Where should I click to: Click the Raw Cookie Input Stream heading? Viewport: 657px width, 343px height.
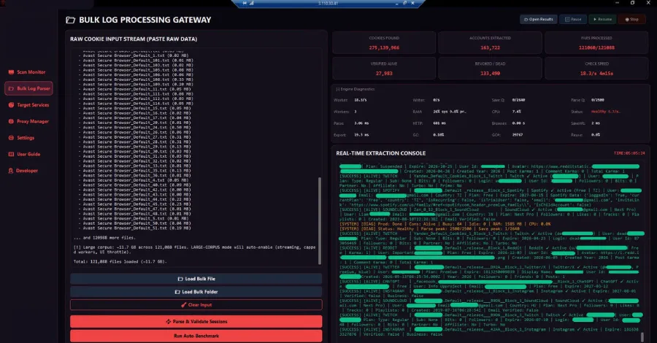(x=134, y=39)
